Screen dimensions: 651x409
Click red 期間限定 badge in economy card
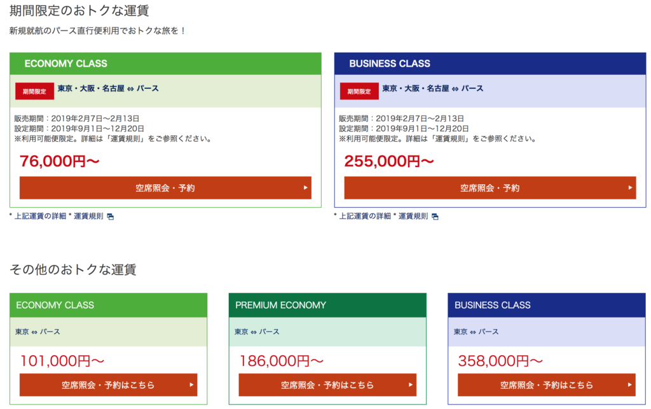[x=34, y=91]
